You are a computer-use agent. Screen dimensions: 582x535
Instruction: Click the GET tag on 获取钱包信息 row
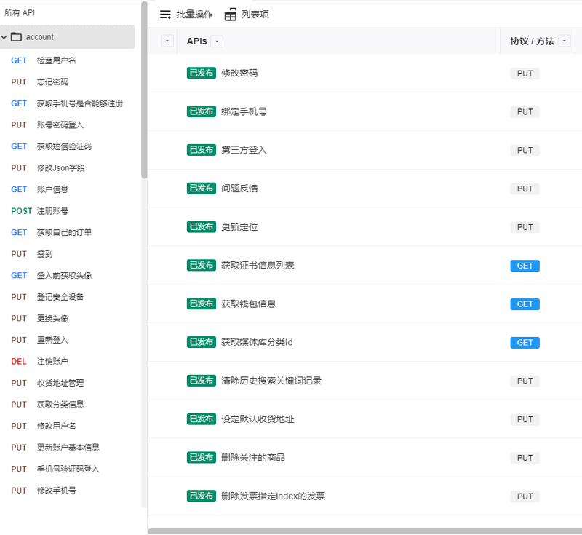[525, 304]
